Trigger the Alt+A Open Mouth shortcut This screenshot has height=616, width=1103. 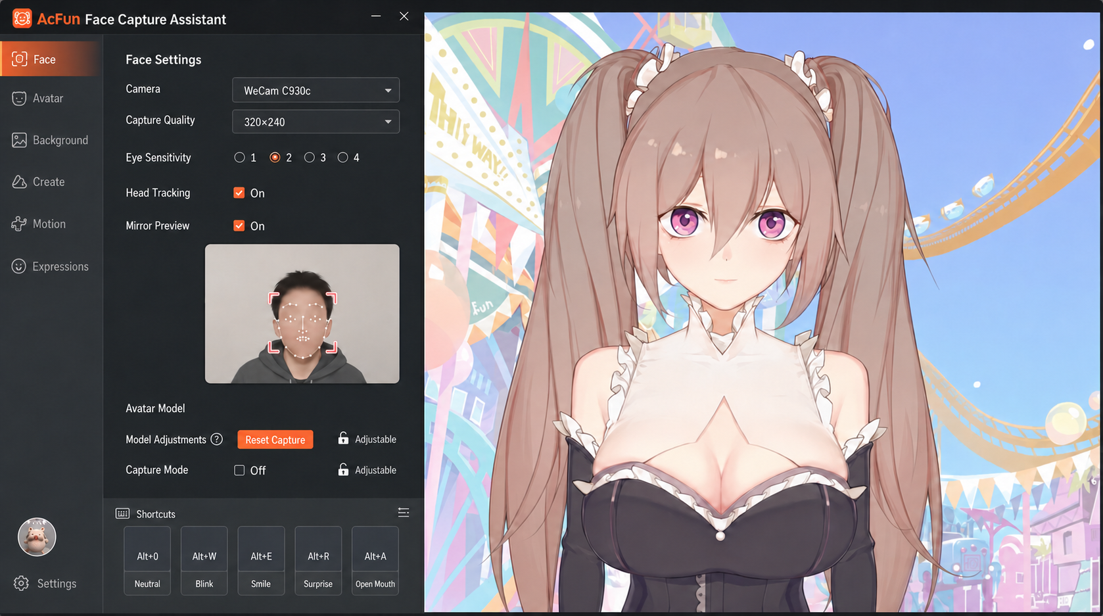pyautogui.click(x=375, y=561)
